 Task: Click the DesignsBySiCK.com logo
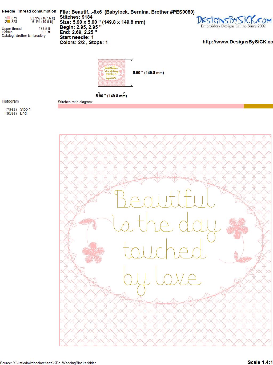(x=234, y=21)
